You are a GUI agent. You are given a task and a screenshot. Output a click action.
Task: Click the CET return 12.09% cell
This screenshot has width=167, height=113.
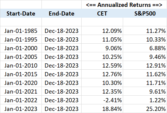pyautogui.click(x=102, y=31)
